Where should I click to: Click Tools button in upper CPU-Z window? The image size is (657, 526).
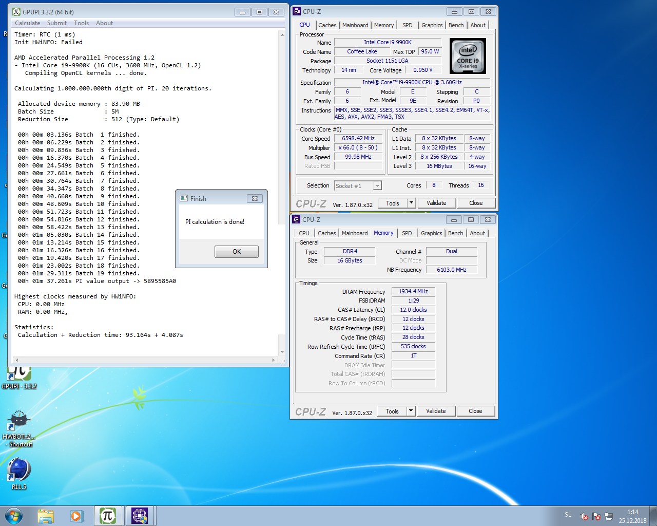click(393, 203)
